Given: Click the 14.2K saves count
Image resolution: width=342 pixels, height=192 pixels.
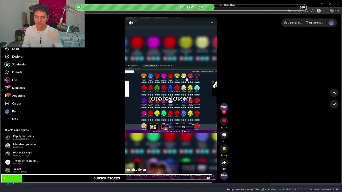Looking at the screenshot, I should 224,155.
